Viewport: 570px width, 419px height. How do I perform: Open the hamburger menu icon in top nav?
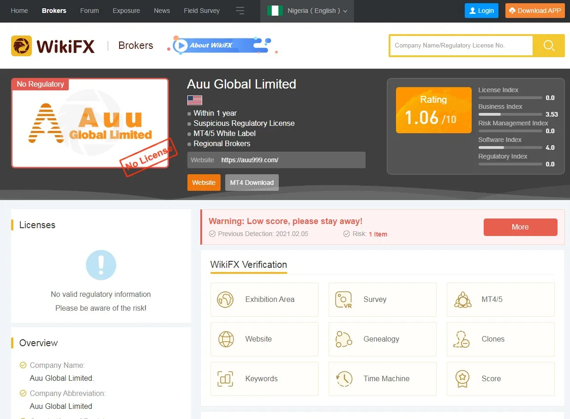pos(240,11)
